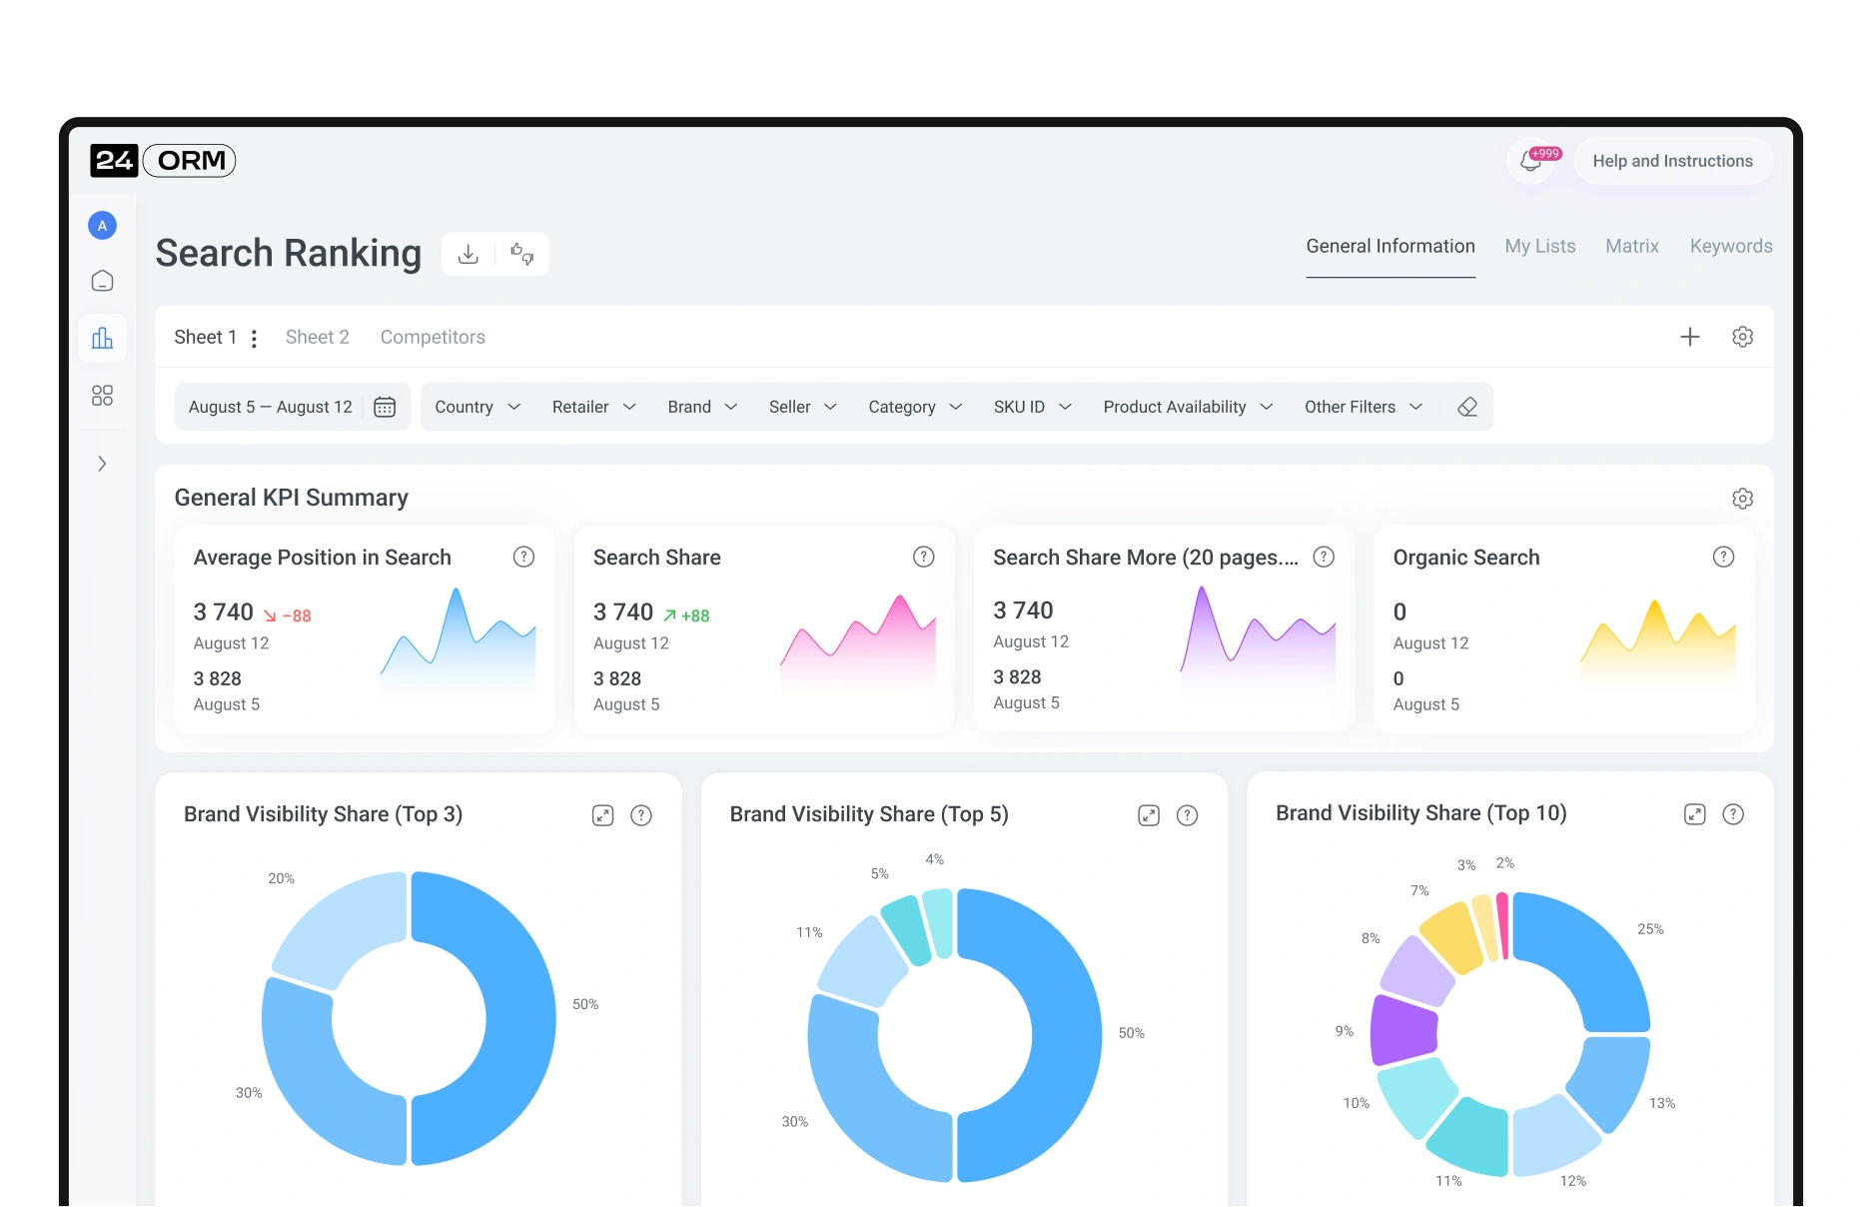This screenshot has width=1860, height=1207.
Task: Open the home icon in sidebar
Action: pyautogui.click(x=102, y=281)
